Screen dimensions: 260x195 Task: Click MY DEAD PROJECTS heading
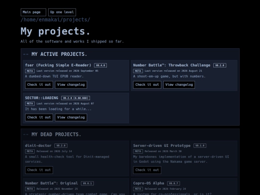coord(56,134)
